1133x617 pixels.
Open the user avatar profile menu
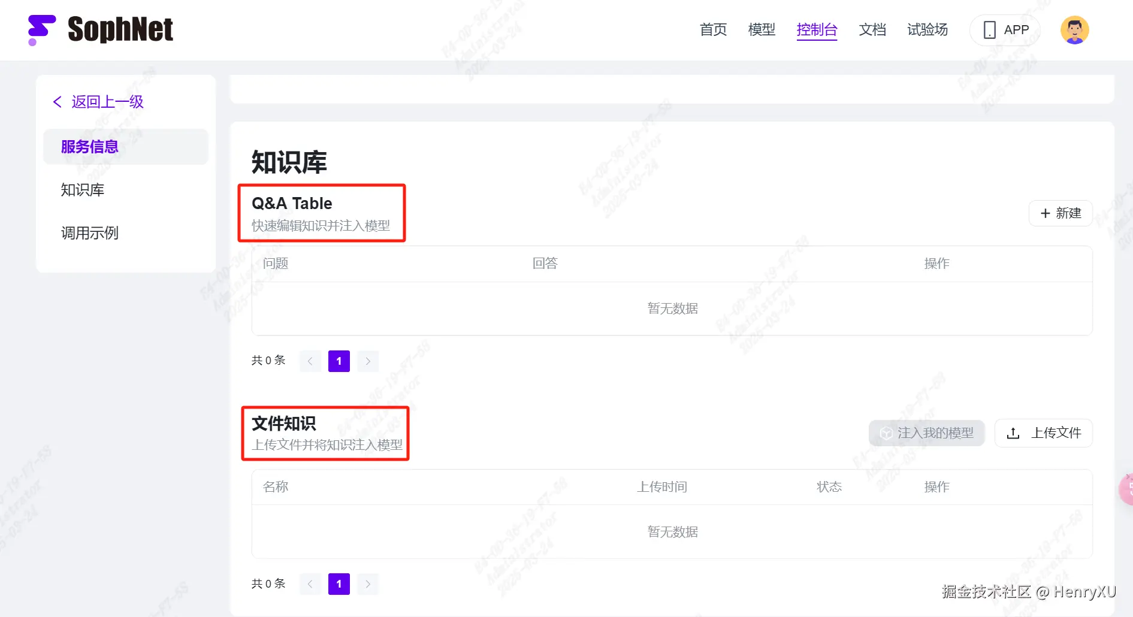1074,30
